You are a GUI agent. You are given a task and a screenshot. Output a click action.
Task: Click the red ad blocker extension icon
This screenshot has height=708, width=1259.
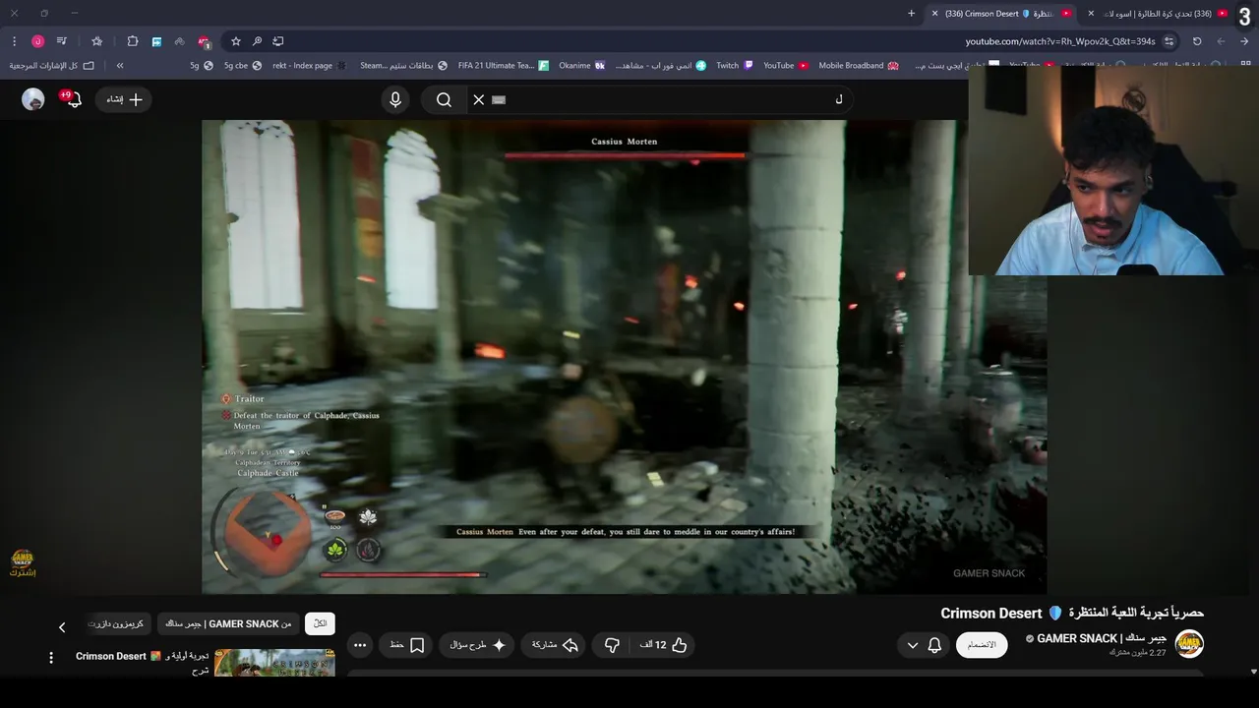click(x=204, y=41)
